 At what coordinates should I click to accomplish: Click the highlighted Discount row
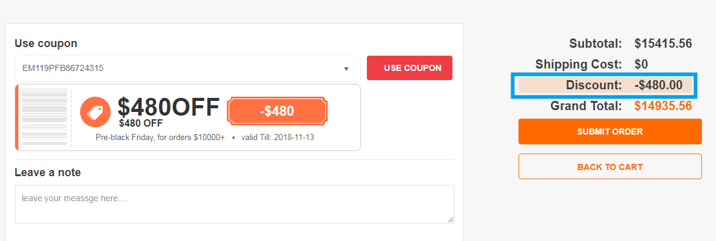click(x=605, y=86)
